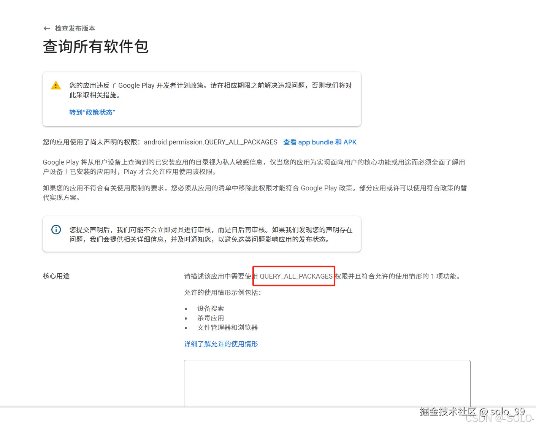The width and height of the screenshot is (536, 428).
Task: Click the back arrow next to 检查发布版本
Action: pos(46,28)
